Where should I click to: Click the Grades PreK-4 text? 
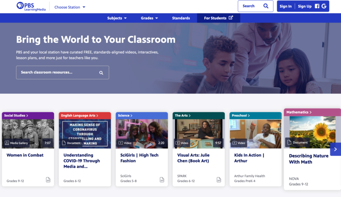[245, 181]
